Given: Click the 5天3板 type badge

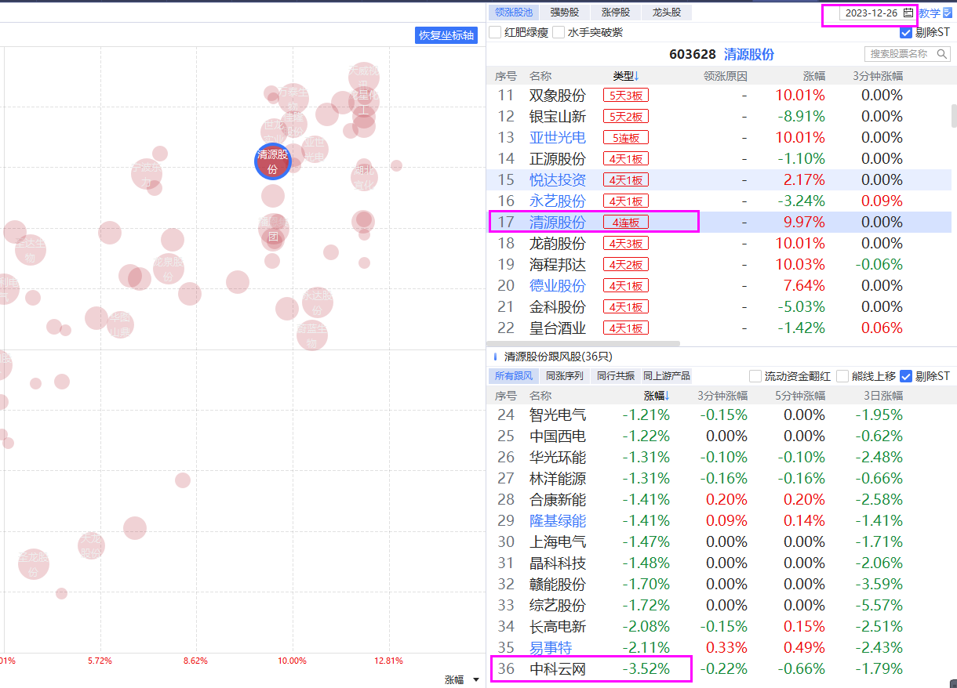Looking at the screenshot, I should [x=626, y=96].
